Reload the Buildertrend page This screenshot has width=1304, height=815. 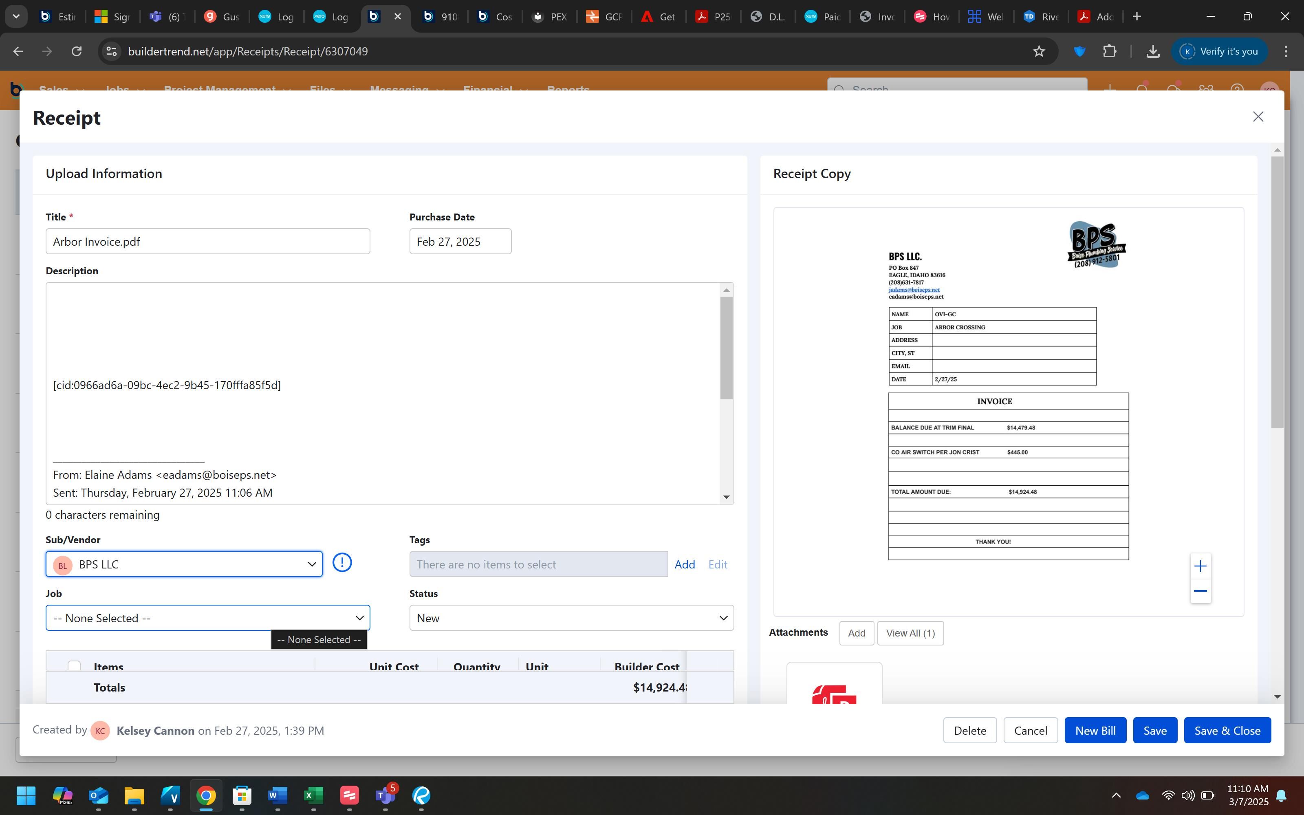tap(77, 51)
